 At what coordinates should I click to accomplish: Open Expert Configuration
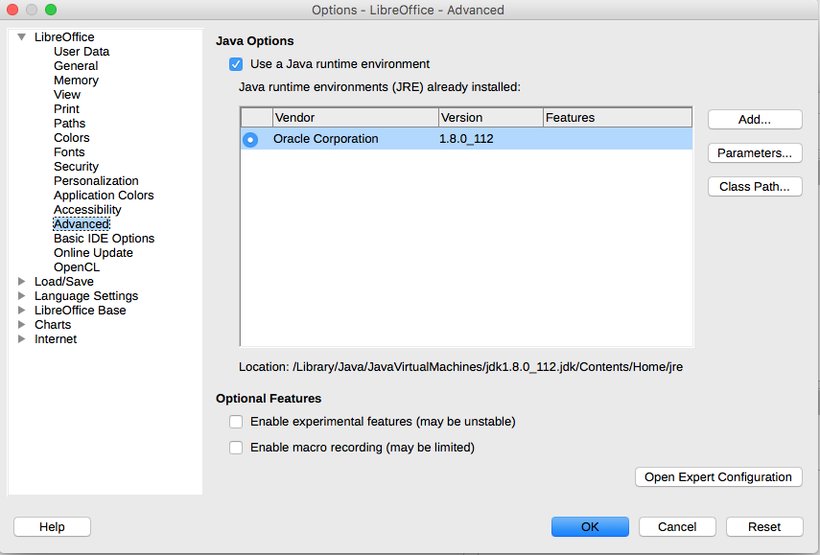718,476
